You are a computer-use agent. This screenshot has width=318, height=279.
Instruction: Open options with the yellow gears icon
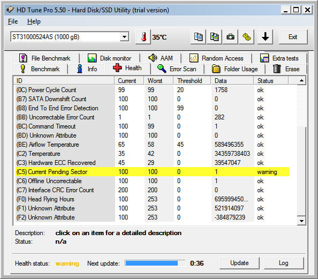click(x=247, y=37)
